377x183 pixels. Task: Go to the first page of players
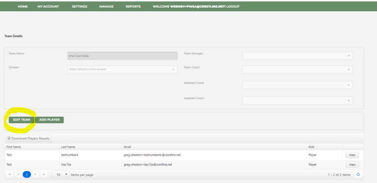pyautogui.click(x=9, y=175)
